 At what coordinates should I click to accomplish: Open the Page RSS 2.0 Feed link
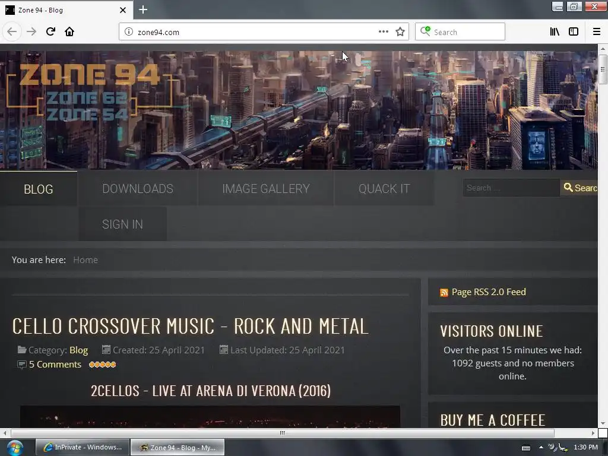tap(489, 292)
